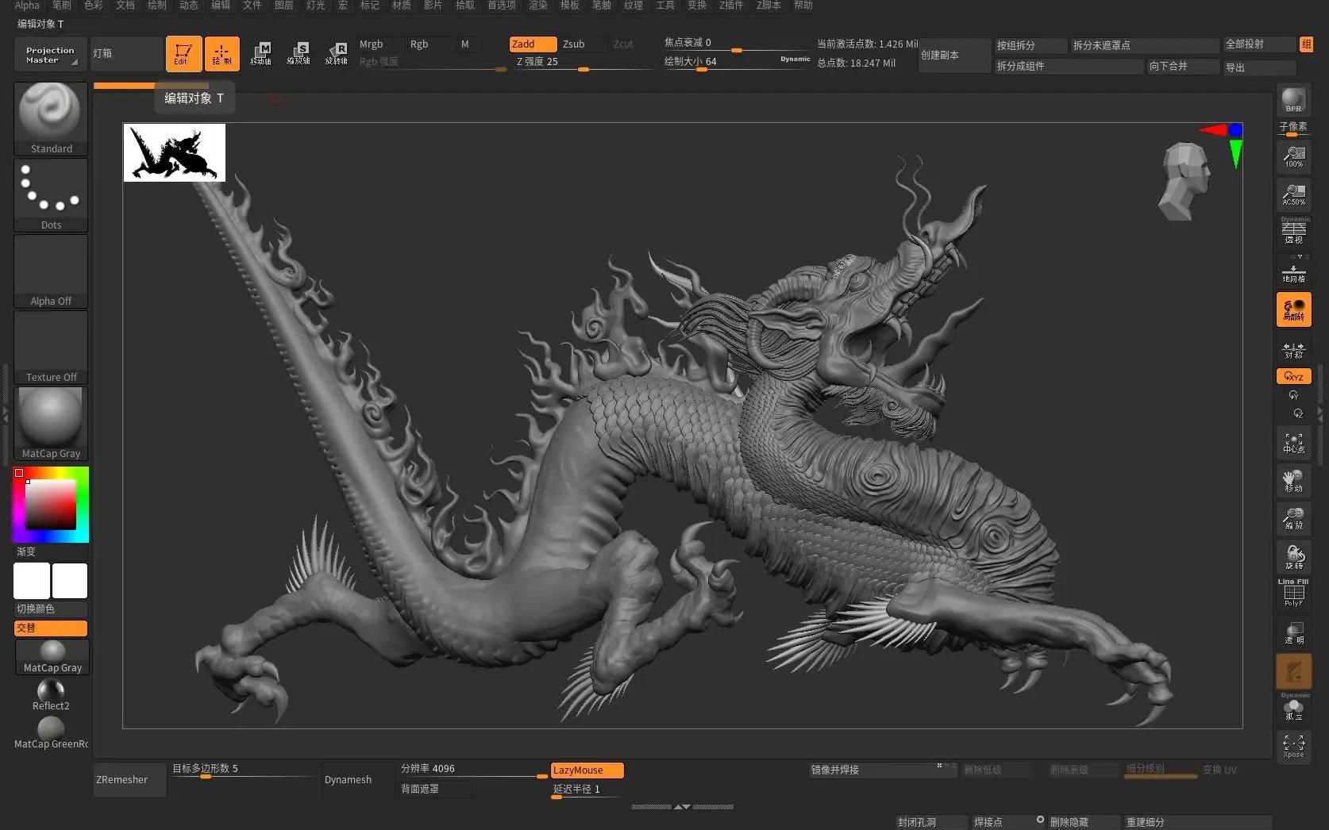Activate Projection Master

pyautogui.click(x=48, y=53)
